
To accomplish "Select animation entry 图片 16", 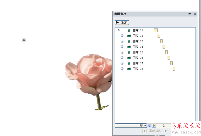I will [155, 58].
